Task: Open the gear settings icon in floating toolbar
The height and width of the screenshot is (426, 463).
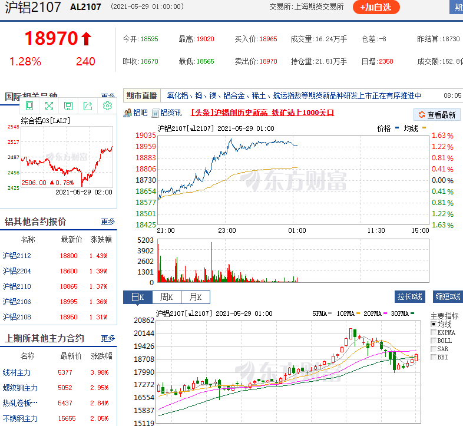Action: tap(107, 105)
